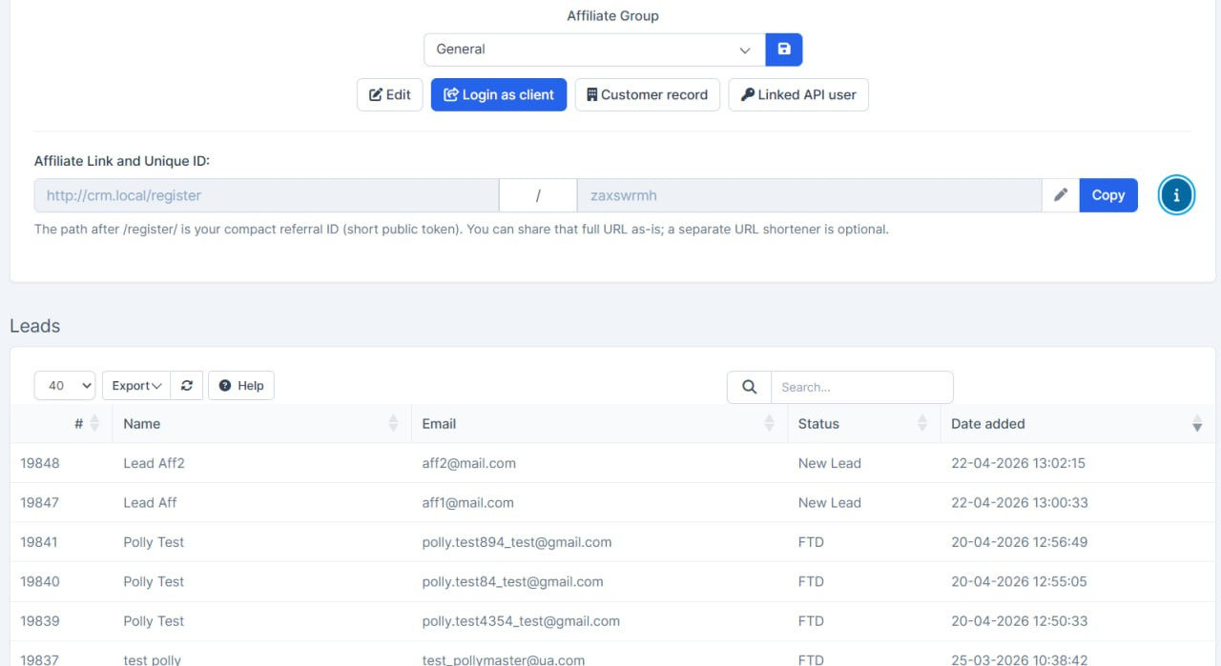Click the magnifier search icon

tap(749, 387)
